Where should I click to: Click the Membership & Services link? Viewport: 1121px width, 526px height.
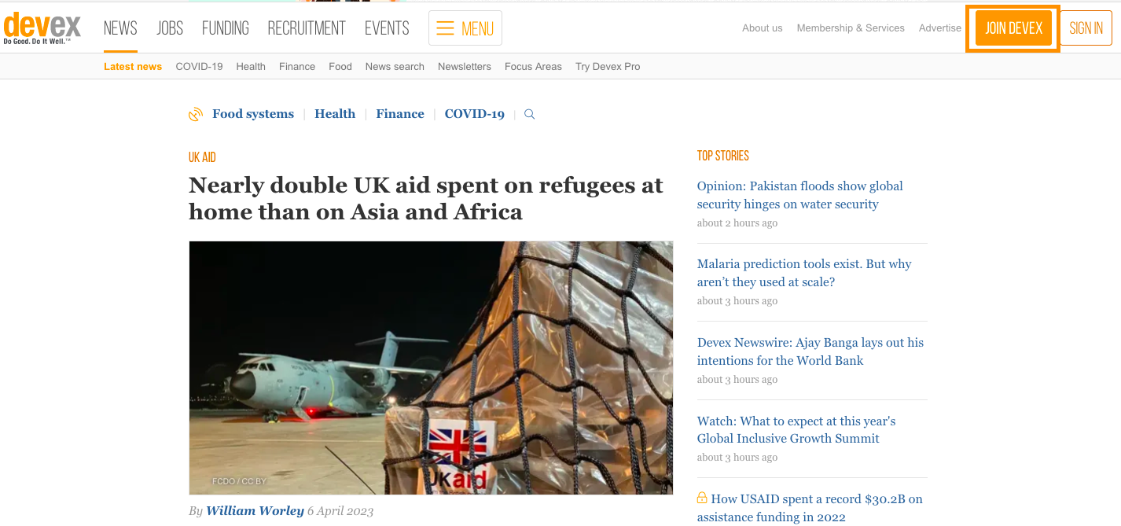[851, 28]
